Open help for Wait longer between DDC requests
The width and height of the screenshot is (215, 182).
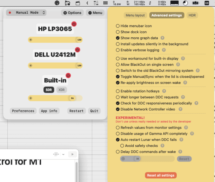[183, 97]
